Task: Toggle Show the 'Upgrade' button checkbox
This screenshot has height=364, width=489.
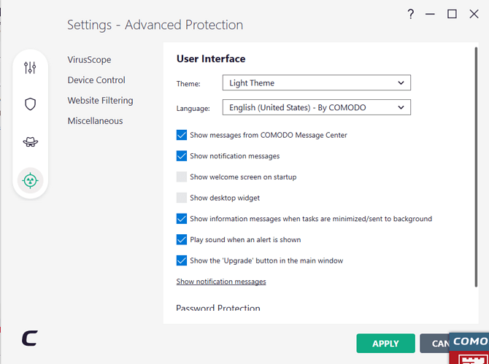Action: pos(182,260)
